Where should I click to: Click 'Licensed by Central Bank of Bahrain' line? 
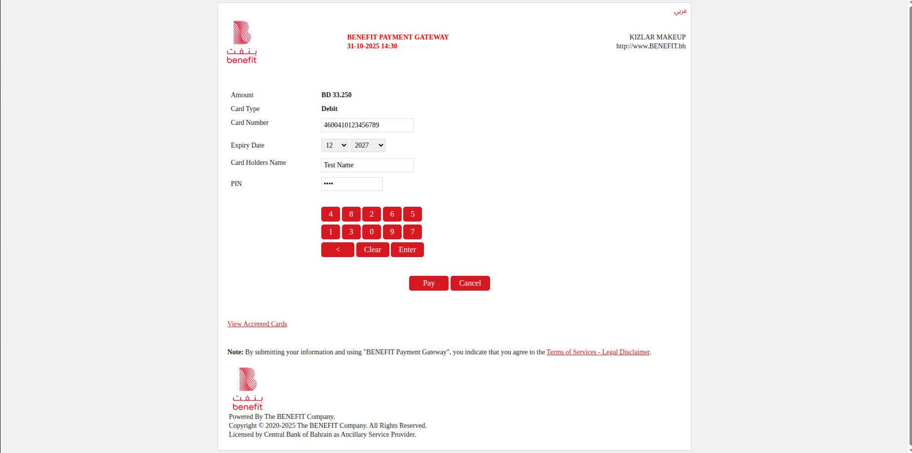point(322,435)
